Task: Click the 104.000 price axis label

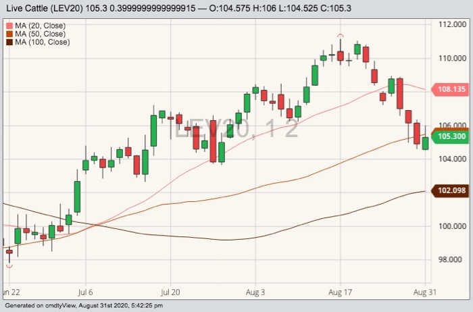Action: click(x=452, y=159)
